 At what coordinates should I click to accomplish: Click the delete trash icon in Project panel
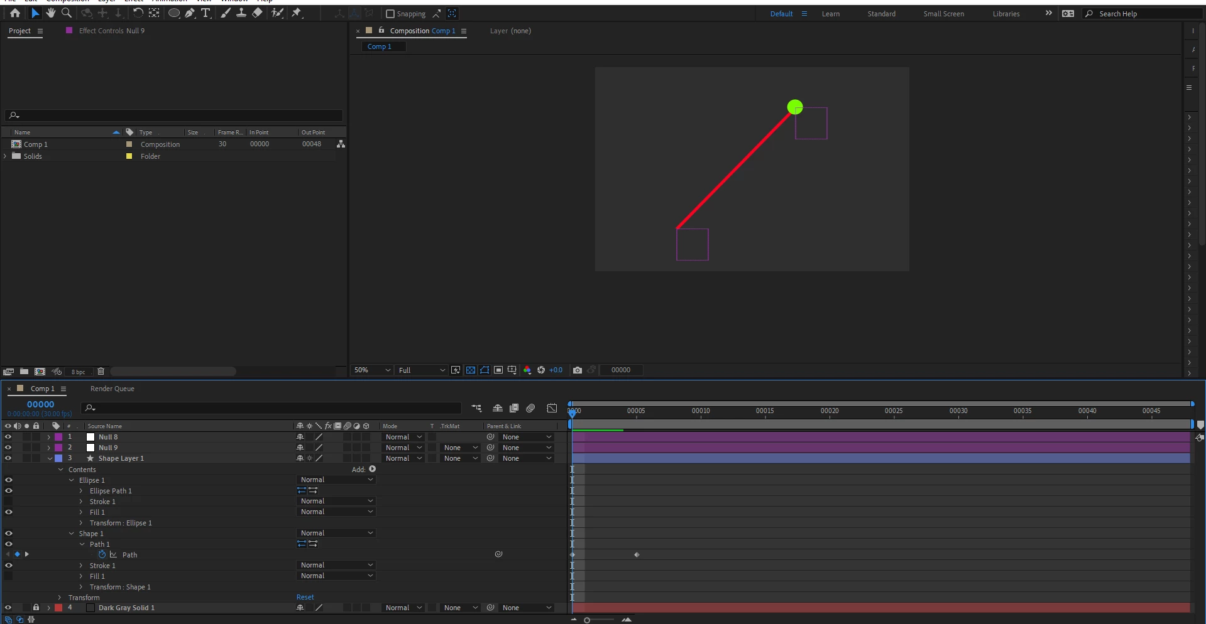pyautogui.click(x=101, y=372)
